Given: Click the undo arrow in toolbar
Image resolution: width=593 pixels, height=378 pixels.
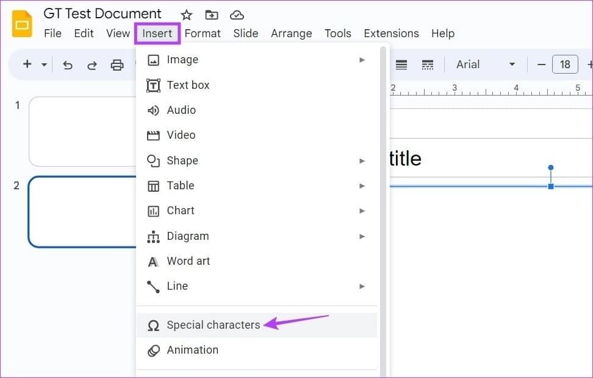Looking at the screenshot, I should 68,65.
